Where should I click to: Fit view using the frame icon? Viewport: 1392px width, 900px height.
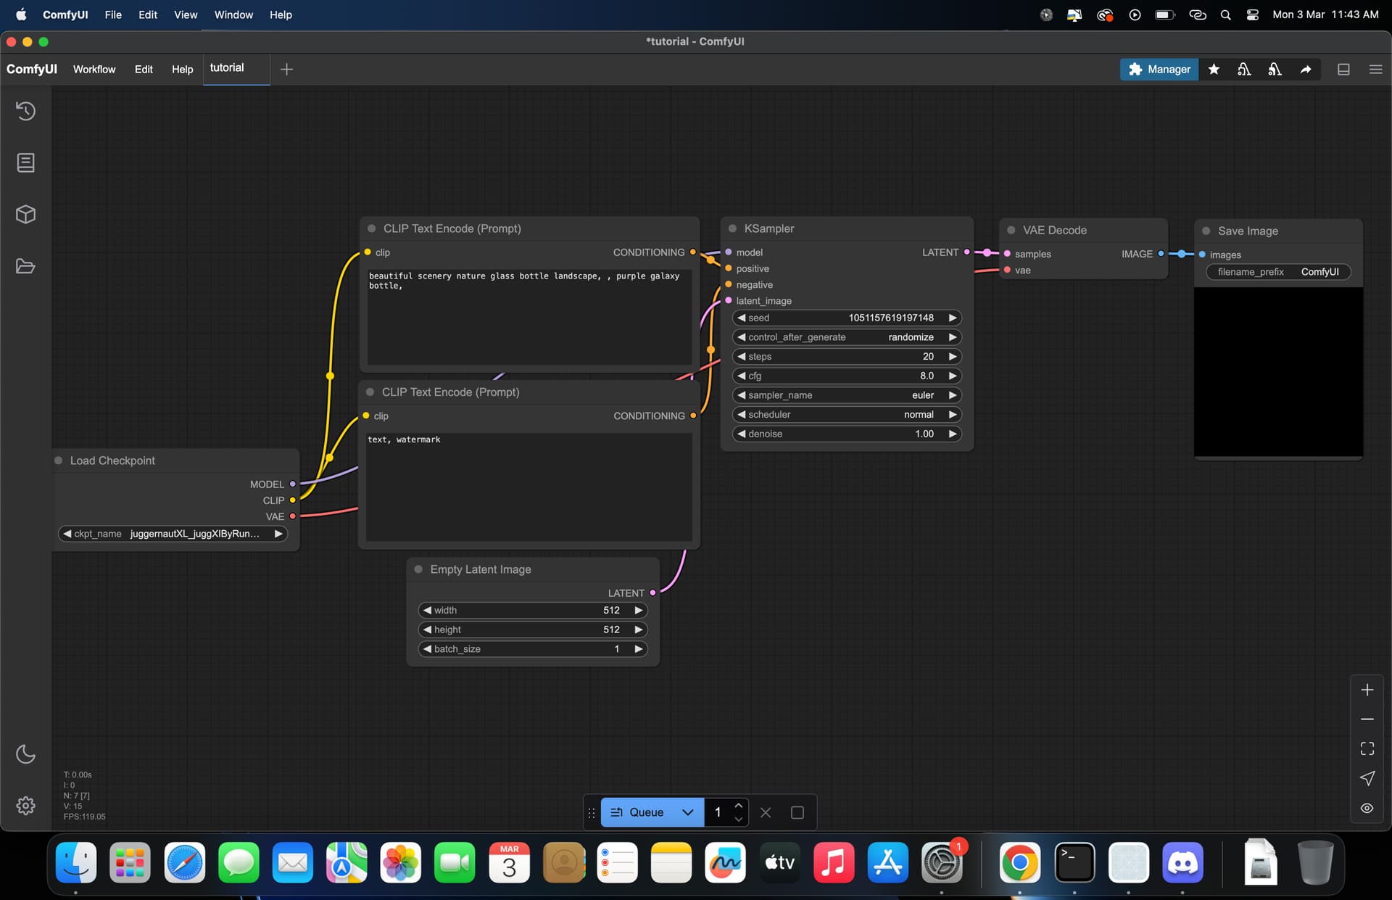[x=1367, y=748]
